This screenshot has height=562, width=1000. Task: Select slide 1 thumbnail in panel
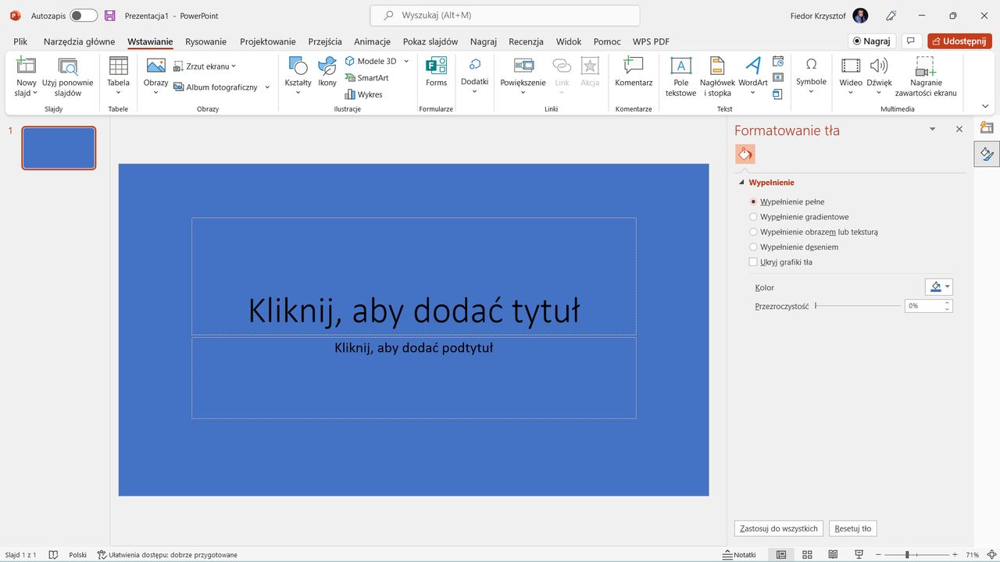pos(59,148)
